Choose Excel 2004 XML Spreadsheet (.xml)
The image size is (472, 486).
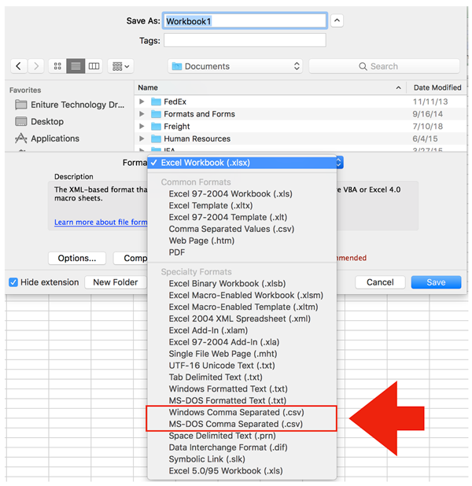(242, 318)
